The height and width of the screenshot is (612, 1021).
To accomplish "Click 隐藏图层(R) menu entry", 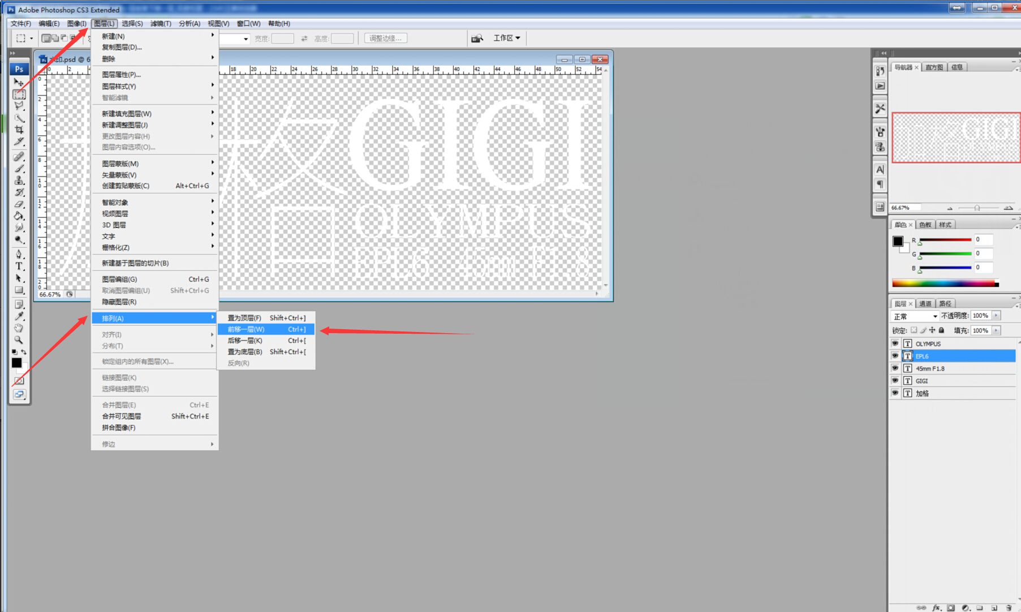I will tap(155, 302).
